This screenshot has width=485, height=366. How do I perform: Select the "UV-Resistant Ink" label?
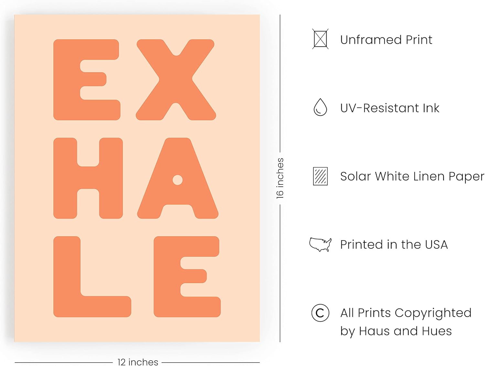click(390, 108)
